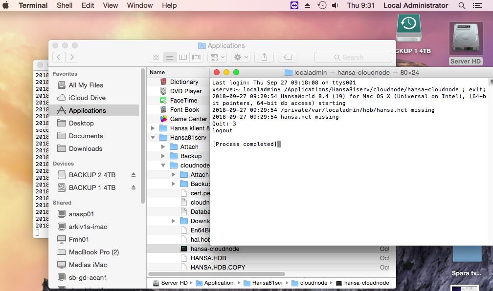This screenshot has width=493, height=291.
Task: Click the Finder sidebar vertical scrollbar
Action: point(143,136)
